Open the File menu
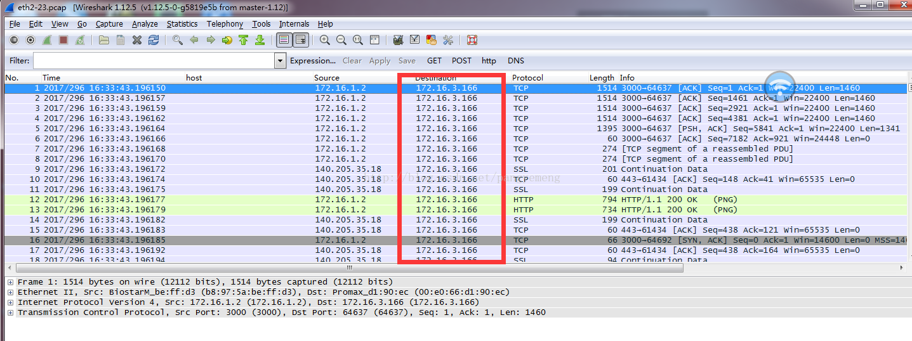 (x=15, y=24)
